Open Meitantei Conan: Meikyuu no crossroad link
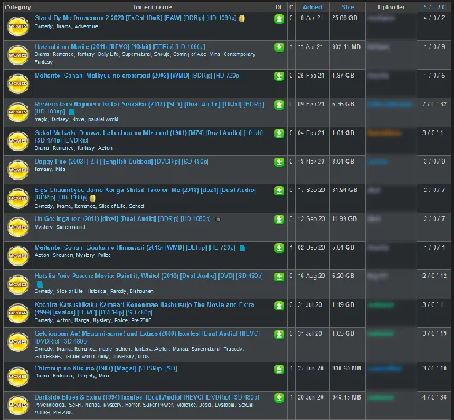Screen dimensions: 454x420 [137, 76]
